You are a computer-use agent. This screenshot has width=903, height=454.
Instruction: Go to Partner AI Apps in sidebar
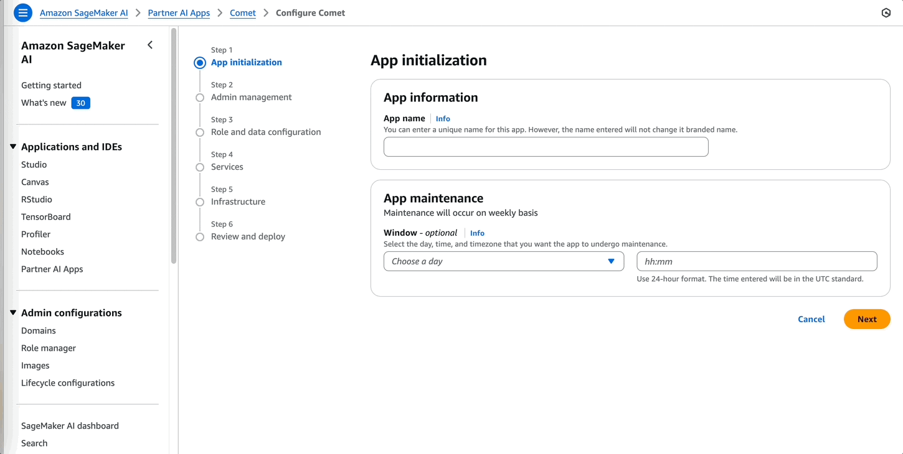(x=52, y=269)
